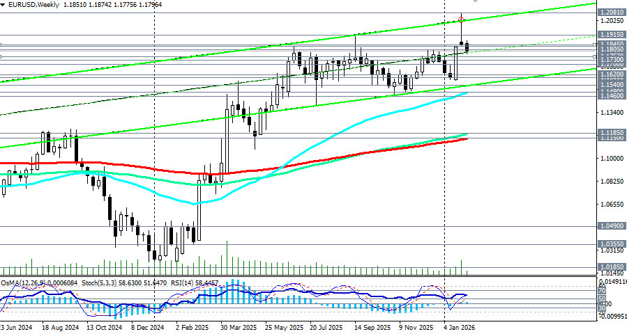Click the EURUSD,Weekly chart title
The width and height of the screenshot is (627, 334).
[30, 5]
